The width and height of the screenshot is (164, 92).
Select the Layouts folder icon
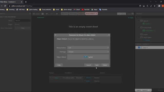click(x=141, y=21)
